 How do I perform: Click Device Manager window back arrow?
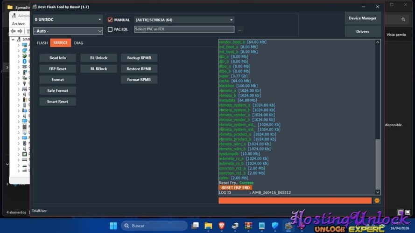pyautogui.click(x=13, y=31)
